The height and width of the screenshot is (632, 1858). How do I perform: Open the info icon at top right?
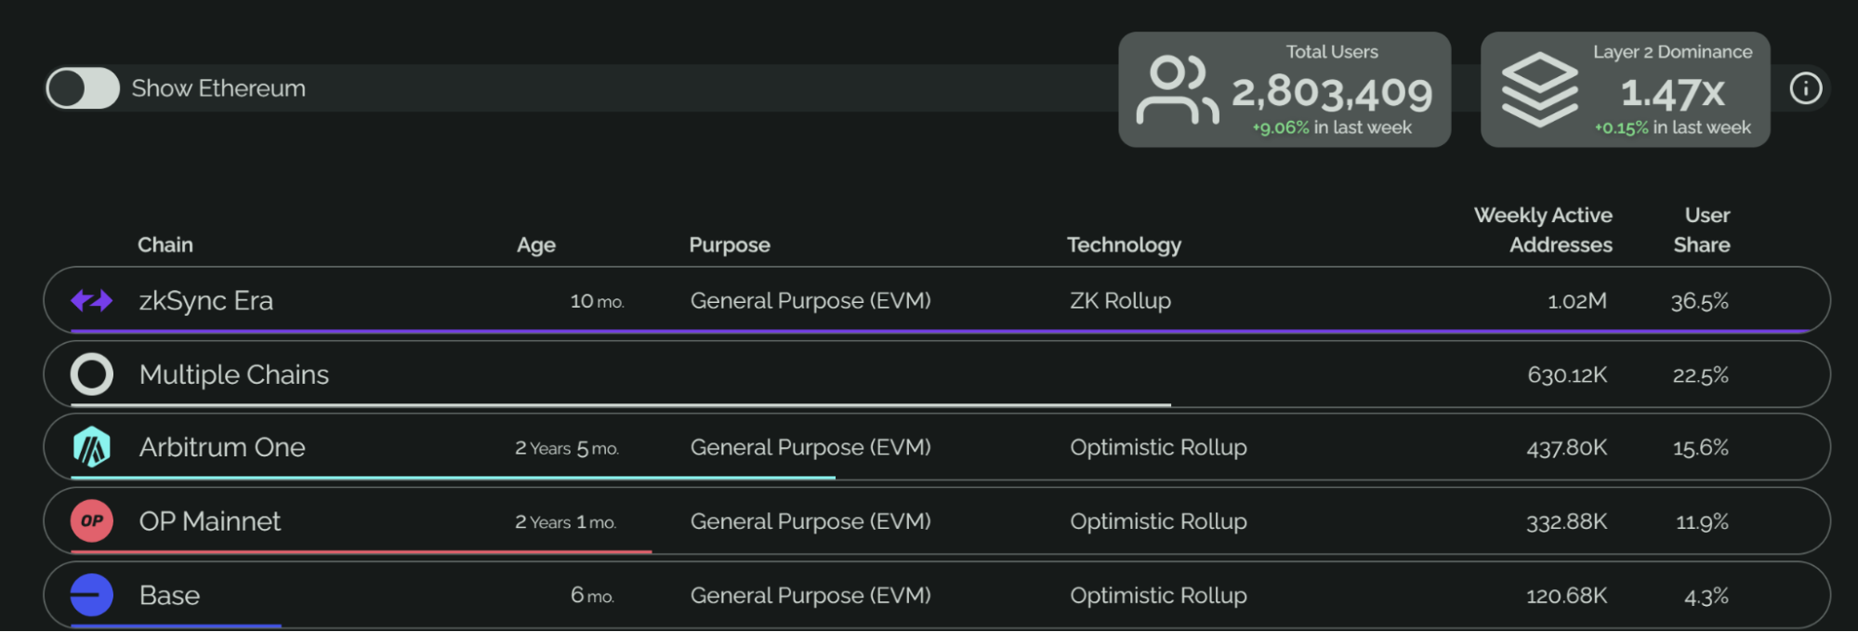[x=1805, y=88]
